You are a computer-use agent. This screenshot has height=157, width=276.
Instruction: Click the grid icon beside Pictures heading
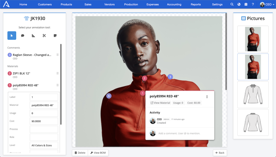point(243,18)
